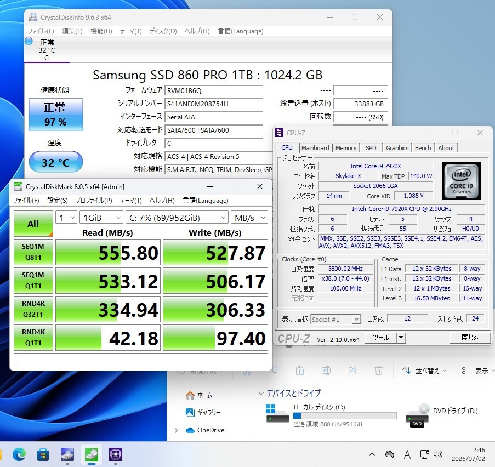
Task: Run the RND4K Q1T1 test
Action: point(33,337)
